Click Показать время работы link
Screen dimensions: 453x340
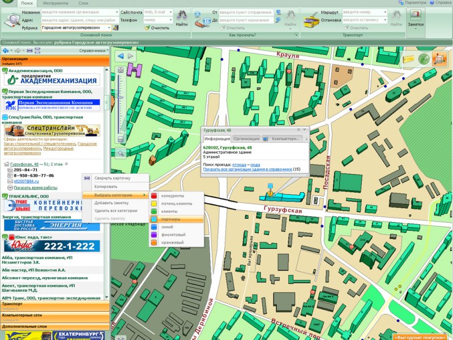pos(35,188)
